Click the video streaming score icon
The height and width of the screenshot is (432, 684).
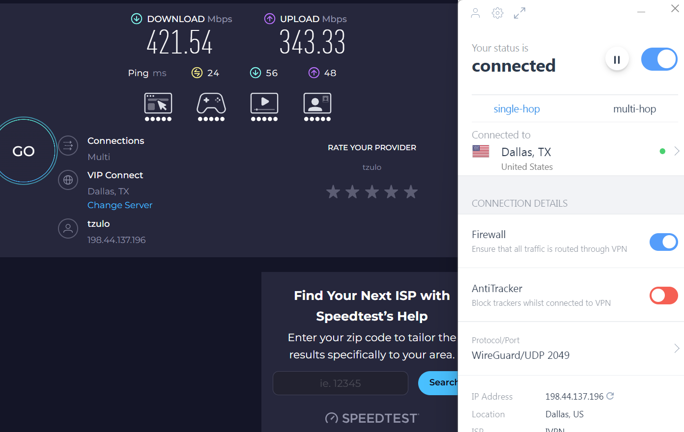(x=264, y=107)
